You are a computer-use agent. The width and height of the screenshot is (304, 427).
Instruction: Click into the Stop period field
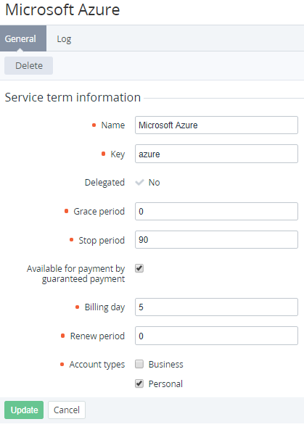(216, 240)
